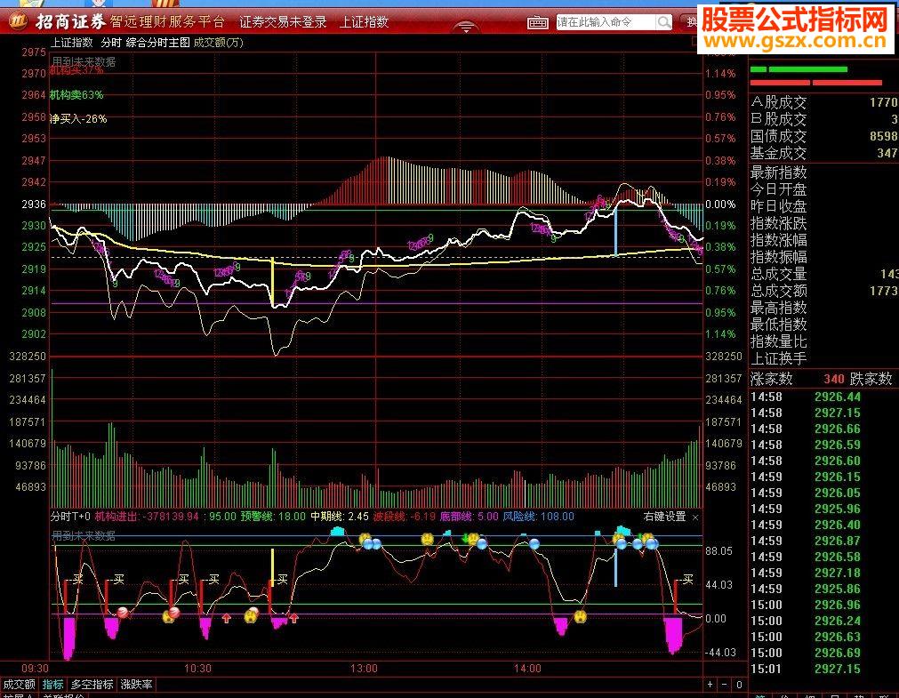The width and height of the screenshot is (899, 698).
Task: Switch to the 多空指标 tab
Action: coord(92,685)
